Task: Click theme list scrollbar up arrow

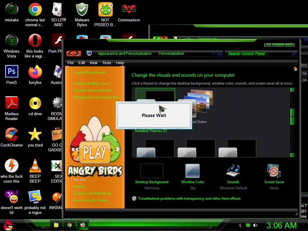Action: (x=292, y=90)
